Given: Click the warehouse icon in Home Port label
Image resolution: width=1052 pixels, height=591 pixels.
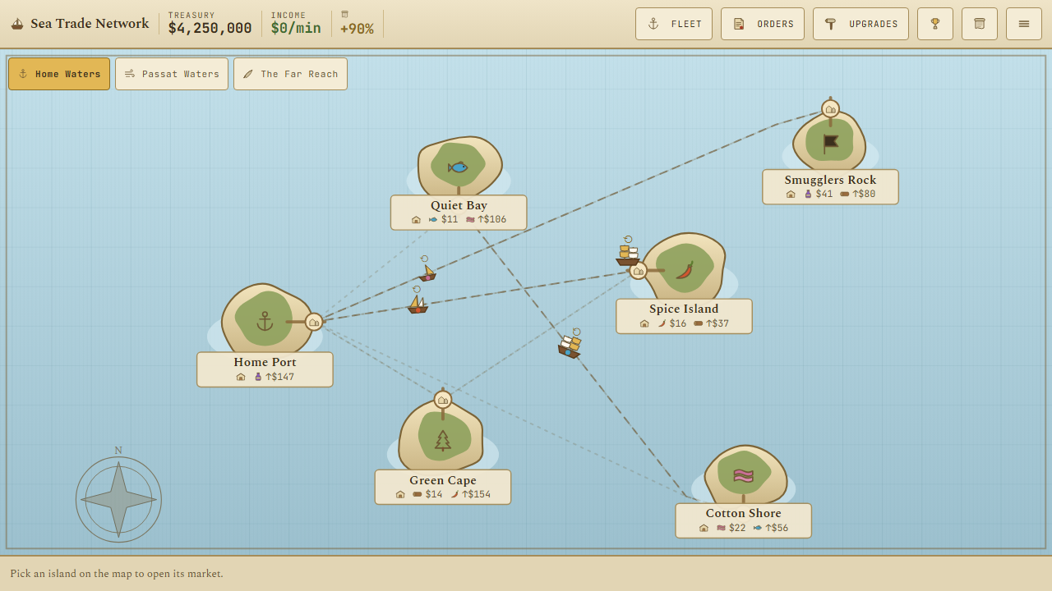Looking at the screenshot, I should point(241,378).
